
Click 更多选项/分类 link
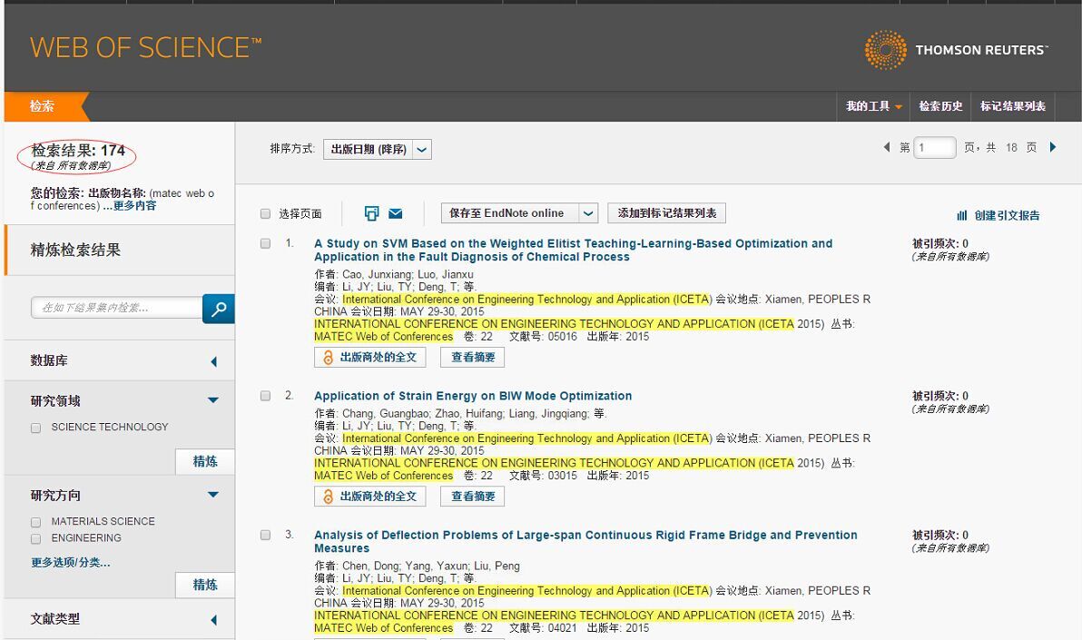(71, 563)
